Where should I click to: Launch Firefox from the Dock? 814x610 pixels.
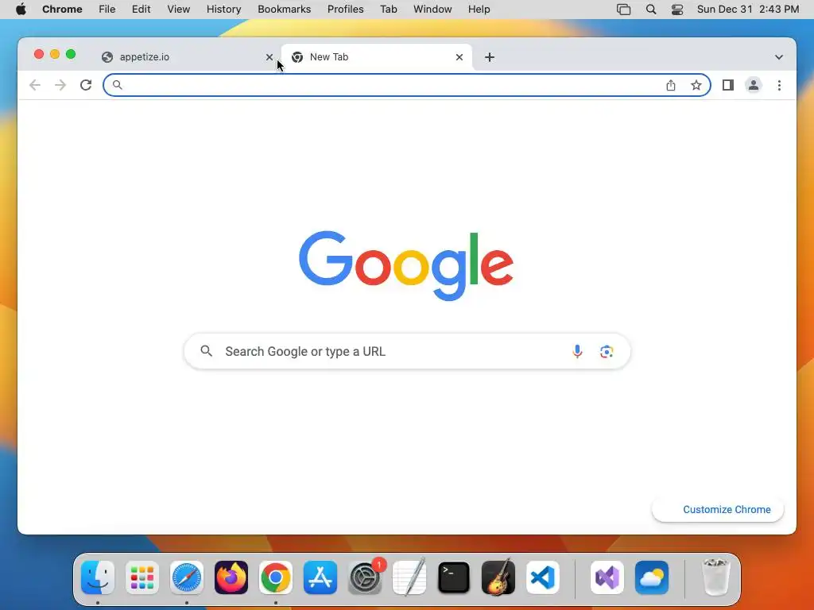pyautogui.click(x=231, y=577)
